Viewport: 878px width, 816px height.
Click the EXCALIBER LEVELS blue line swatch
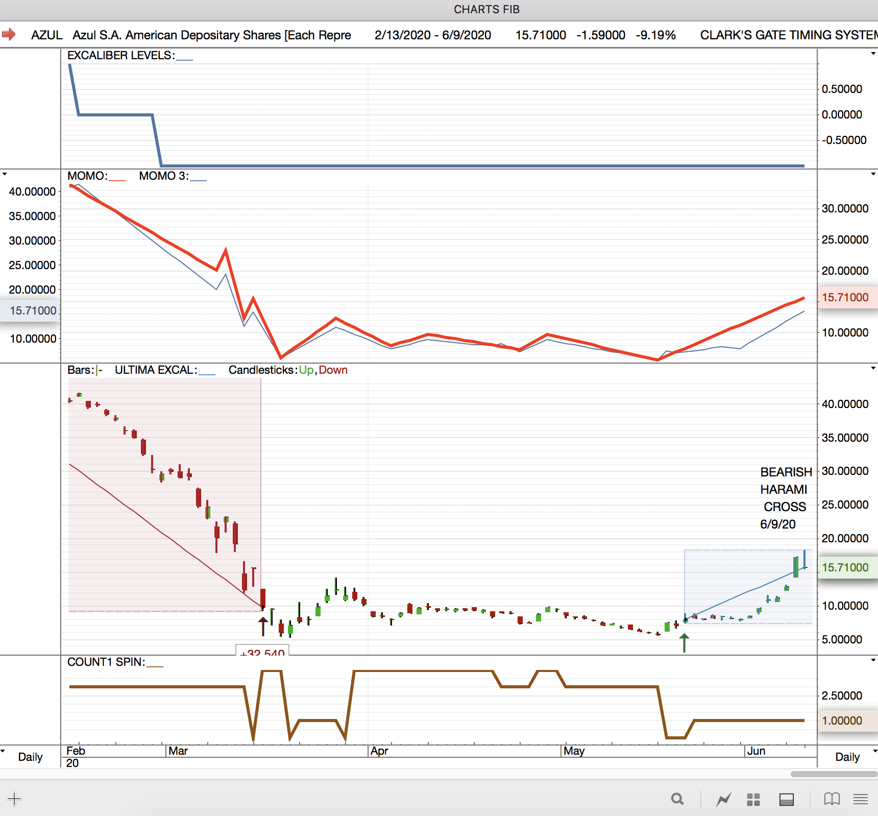[185, 60]
